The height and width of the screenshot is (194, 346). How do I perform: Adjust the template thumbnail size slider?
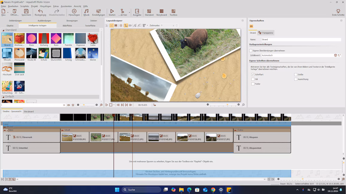87,105
